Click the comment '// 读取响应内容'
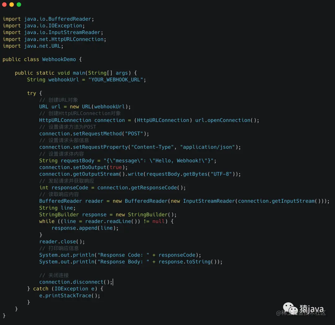 59,194
